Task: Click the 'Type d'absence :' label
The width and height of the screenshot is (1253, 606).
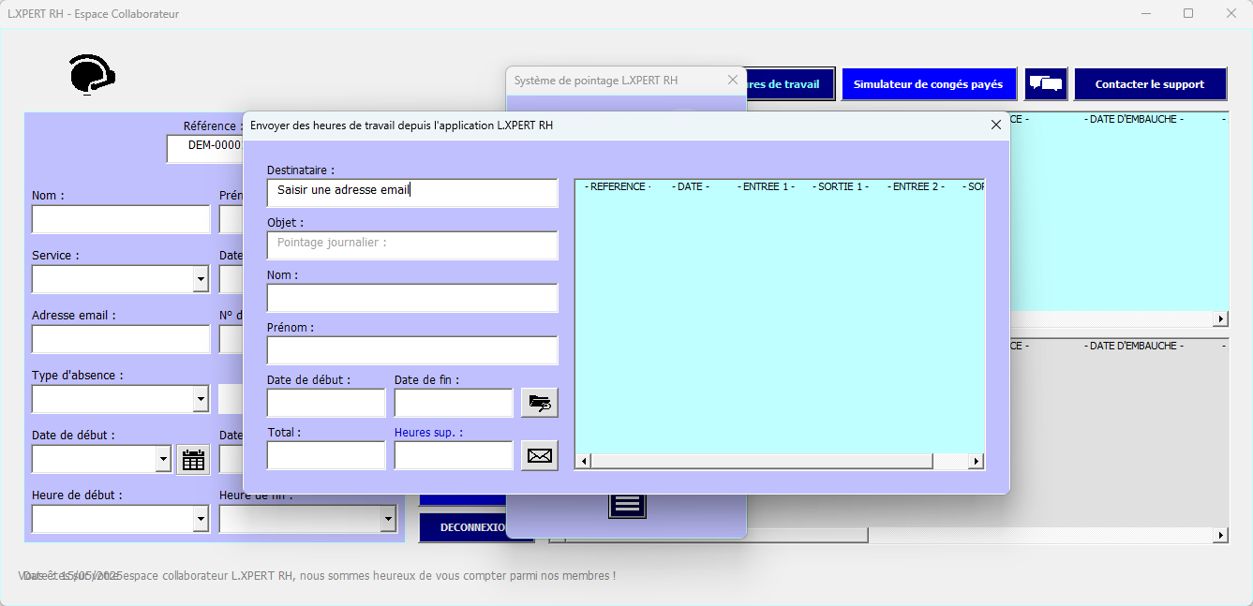Action: click(x=78, y=376)
